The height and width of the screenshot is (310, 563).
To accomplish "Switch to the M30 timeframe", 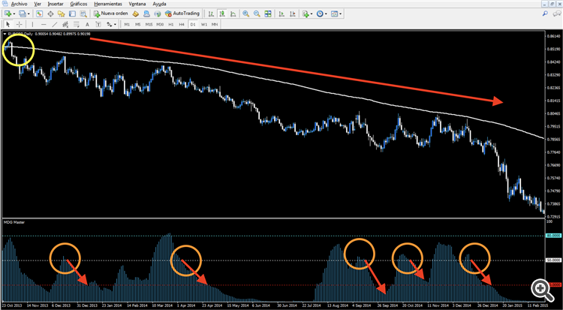I will point(160,25).
